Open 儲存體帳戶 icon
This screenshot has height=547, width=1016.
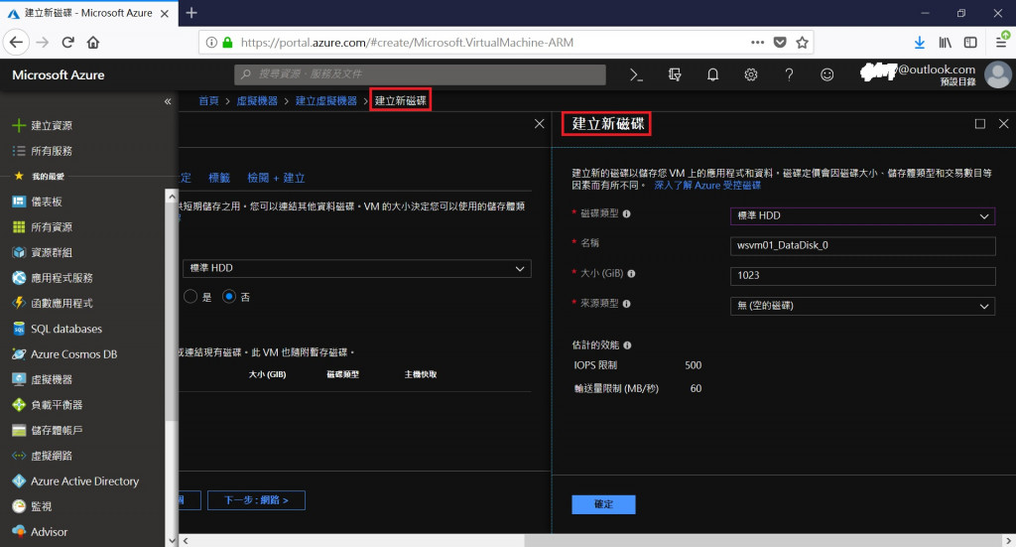(x=19, y=430)
